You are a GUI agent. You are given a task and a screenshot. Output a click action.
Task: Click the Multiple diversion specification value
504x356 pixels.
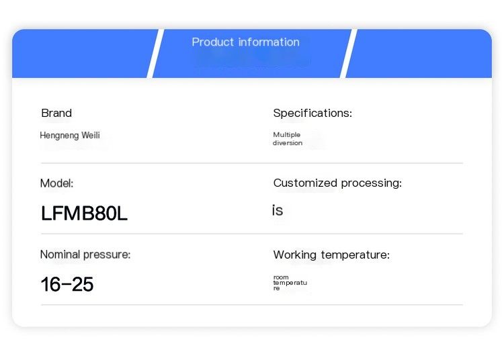[x=288, y=139]
